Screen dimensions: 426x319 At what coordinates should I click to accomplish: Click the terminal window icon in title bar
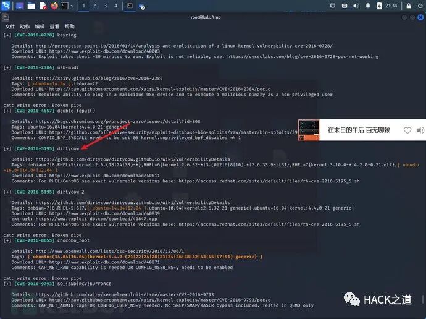pos(6,18)
